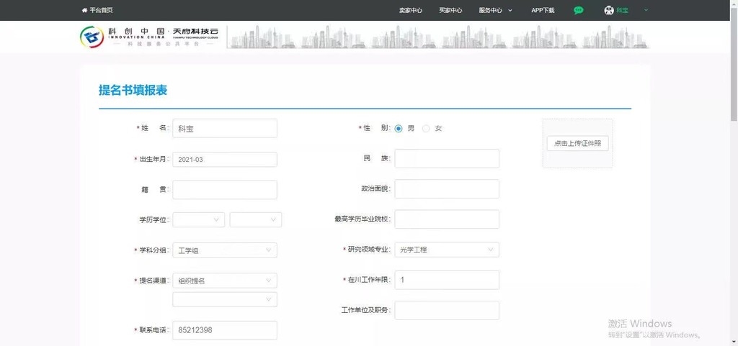738x346 pixels.
Task: Open the first 学历学位 dropdown
Action: pos(198,219)
